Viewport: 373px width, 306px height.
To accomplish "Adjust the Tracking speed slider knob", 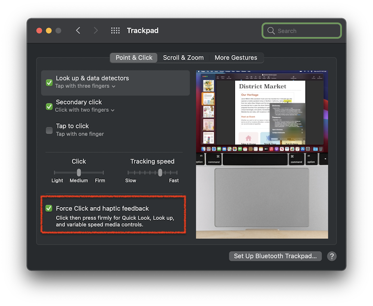I will (x=160, y=173).
